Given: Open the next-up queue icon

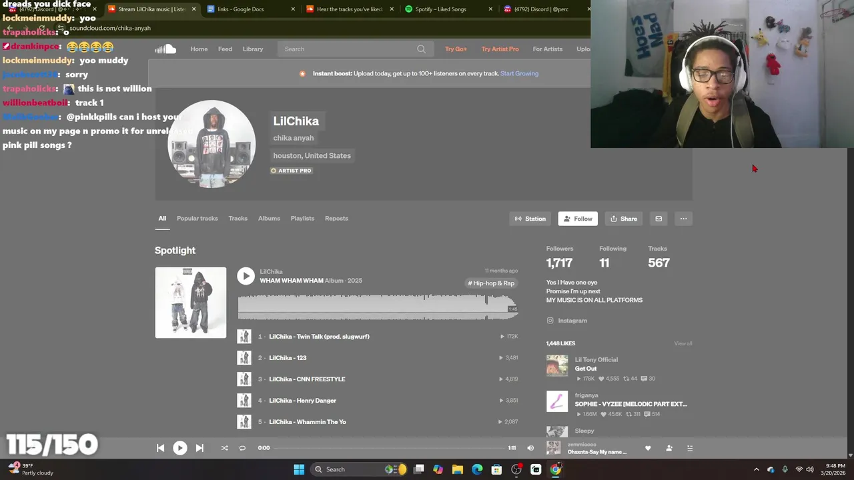Looking at the screenshot, I should coord(690,448).
